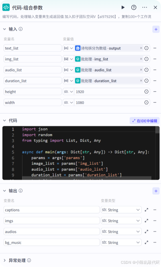
Task: Open type dropdown for img_list row
Action: click(68, 59)
